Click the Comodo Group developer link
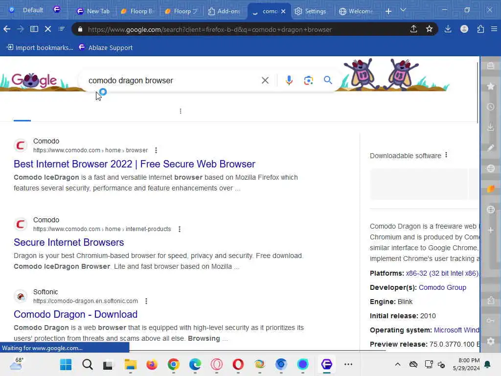 tap(442, 287)
